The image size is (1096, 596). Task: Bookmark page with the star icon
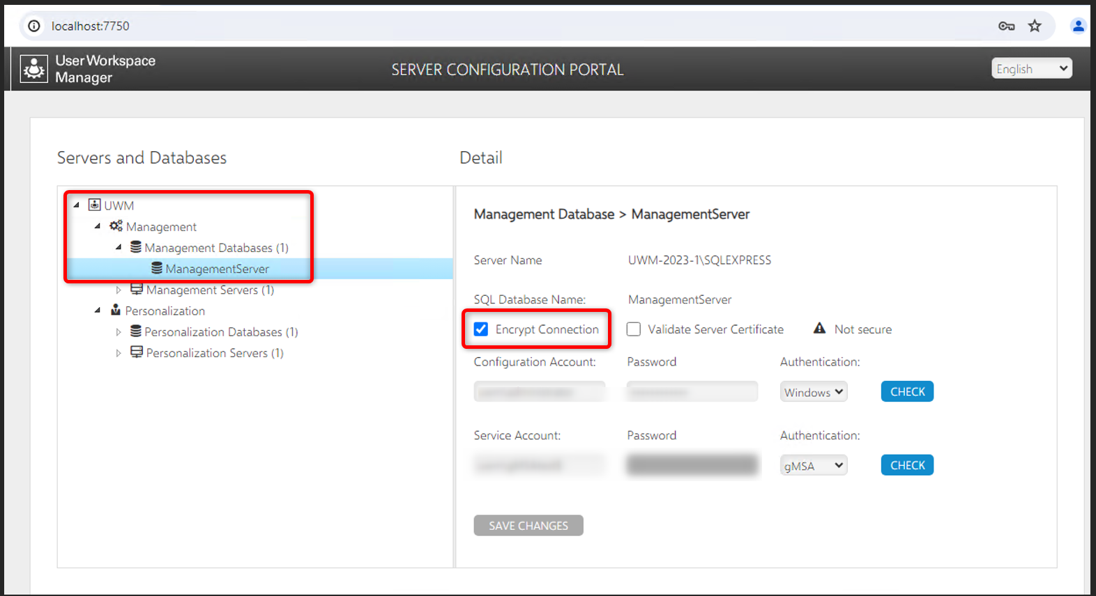[1035, 26]
